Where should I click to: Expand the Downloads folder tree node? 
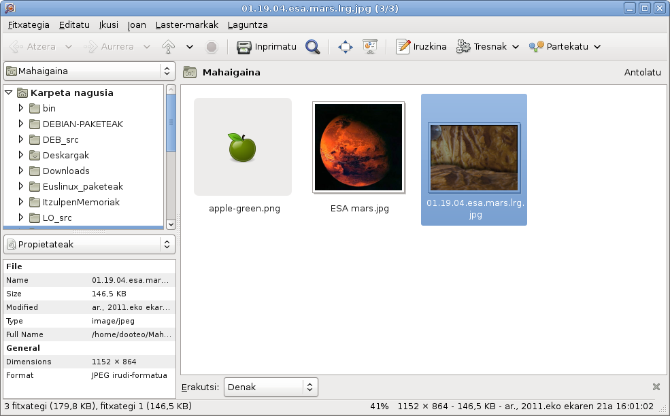pos(21,171)
